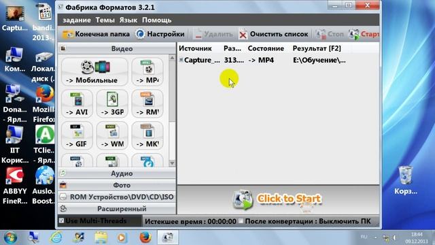Screen dimensions: 435x245
Task: Select ABBYY FineReader desktop shortcut
Action: click(15, 186)
